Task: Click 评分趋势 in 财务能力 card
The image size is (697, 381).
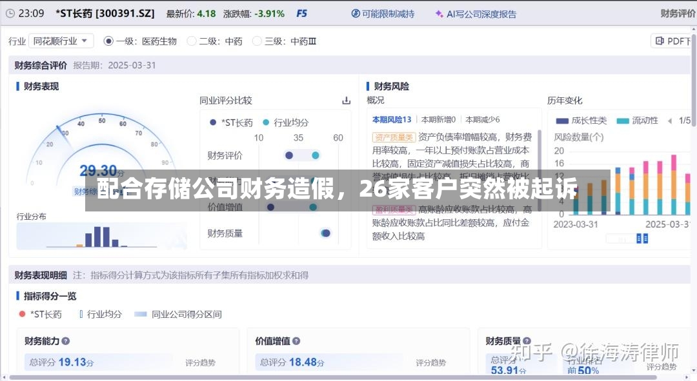Action: tap(200, 363)
